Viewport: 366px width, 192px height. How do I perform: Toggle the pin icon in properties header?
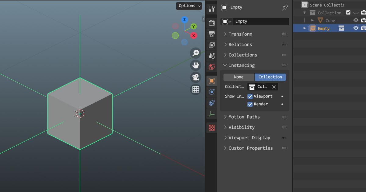285,8
